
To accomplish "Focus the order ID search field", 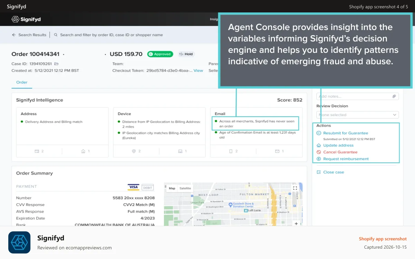I will (x=111, y=35).
